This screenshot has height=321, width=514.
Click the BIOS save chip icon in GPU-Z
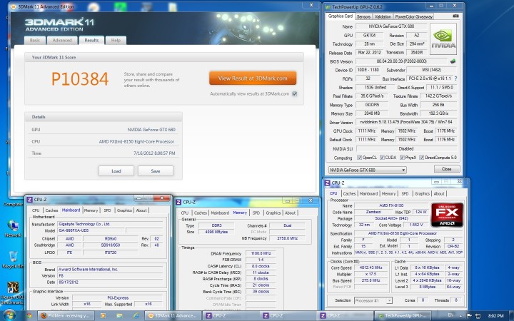coord(453,61)
